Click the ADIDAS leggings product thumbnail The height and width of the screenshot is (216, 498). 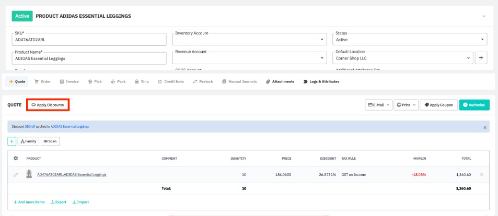point(29,174)
